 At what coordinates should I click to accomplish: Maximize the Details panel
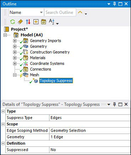[x=120, y=104]
